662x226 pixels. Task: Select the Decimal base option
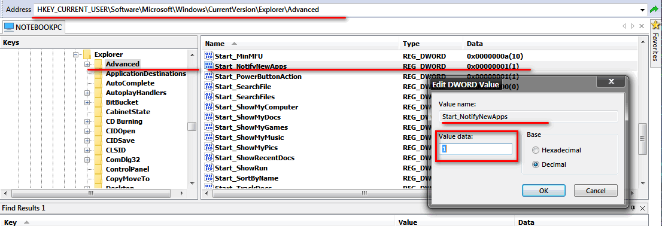549,164
